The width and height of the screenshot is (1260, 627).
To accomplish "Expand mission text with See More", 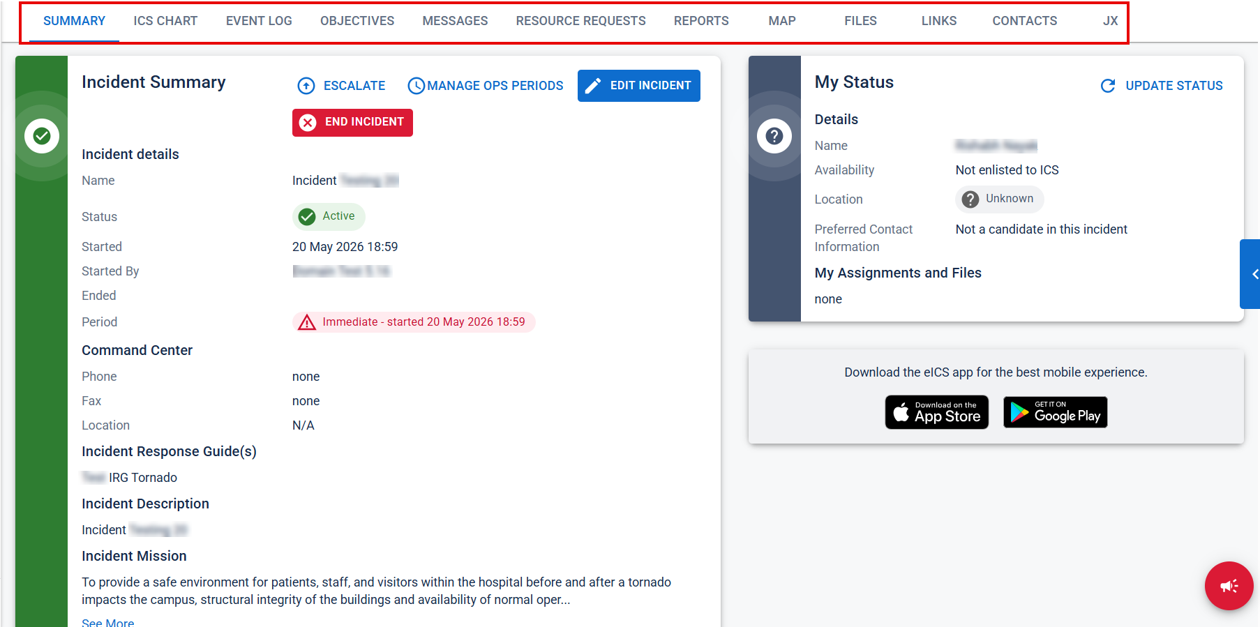I will pyautogui.click(x=107, y=621).
